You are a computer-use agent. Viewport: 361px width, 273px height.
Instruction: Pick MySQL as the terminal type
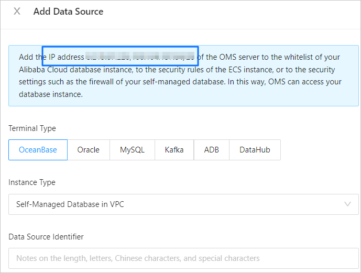tap(132, 150)
